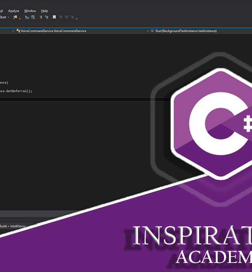Click the GetDeferral(); code text

19,91
